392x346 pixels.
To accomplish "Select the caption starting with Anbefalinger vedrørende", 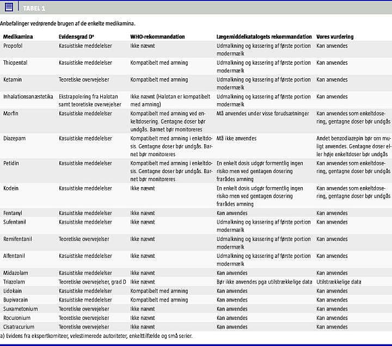I will (x=68, y=24).
